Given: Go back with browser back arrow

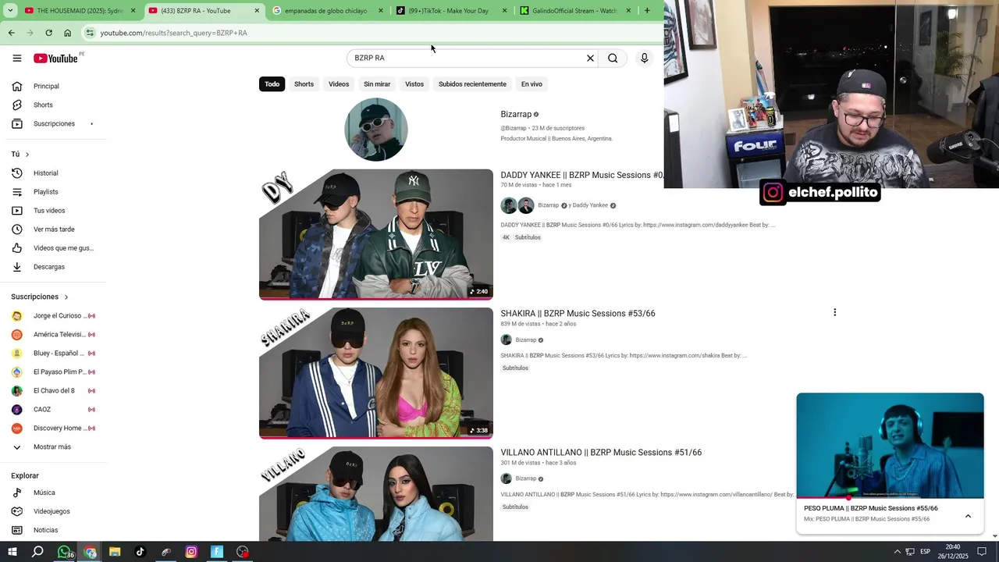Looking at the screenshot, I should tap(11, 33).
